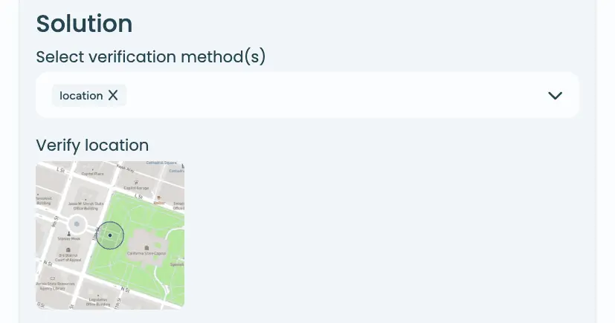
Task: Click the California State Capitol label
Action: click(146, 253)
